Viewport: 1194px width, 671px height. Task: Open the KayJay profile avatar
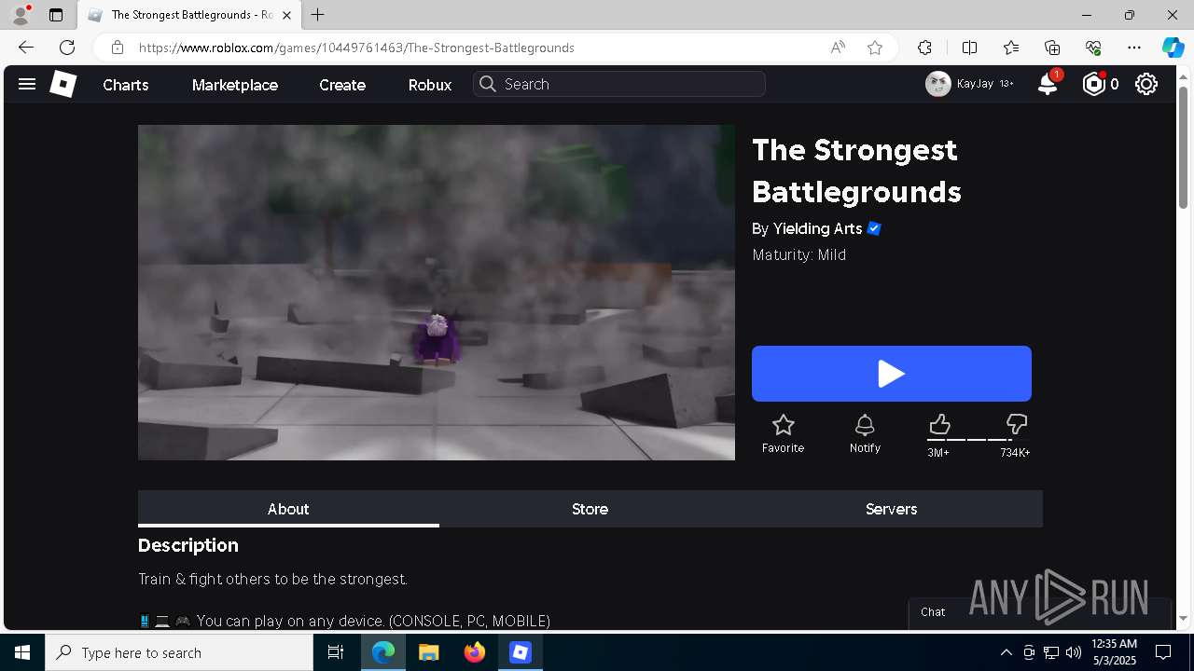coord(937,84)
